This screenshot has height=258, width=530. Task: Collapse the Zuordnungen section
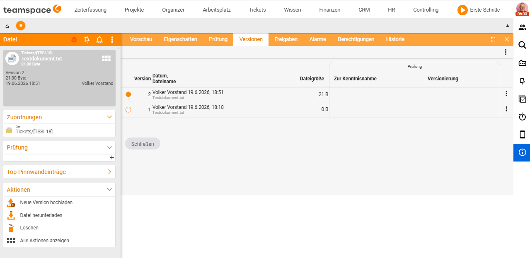(109, 117)
